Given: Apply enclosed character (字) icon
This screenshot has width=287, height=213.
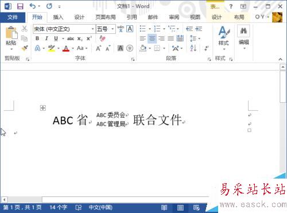Looking at the screenshot, I should coord(130,48).
